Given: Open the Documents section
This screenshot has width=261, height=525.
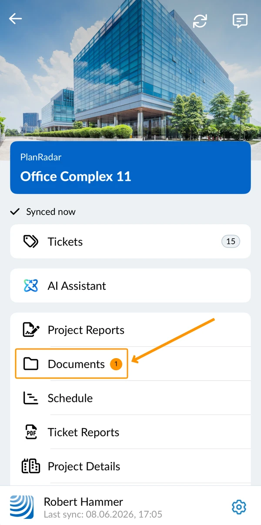Looking at the screenshot, I should [130, 364].
